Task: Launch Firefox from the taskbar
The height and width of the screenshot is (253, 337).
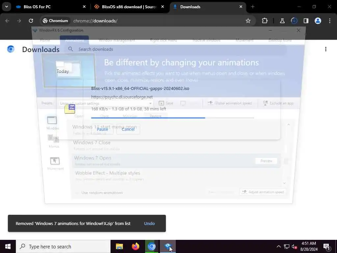Action: [x=135, y=246]
